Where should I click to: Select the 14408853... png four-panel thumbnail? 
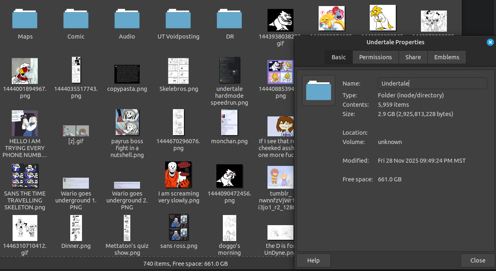coord(280,72)
